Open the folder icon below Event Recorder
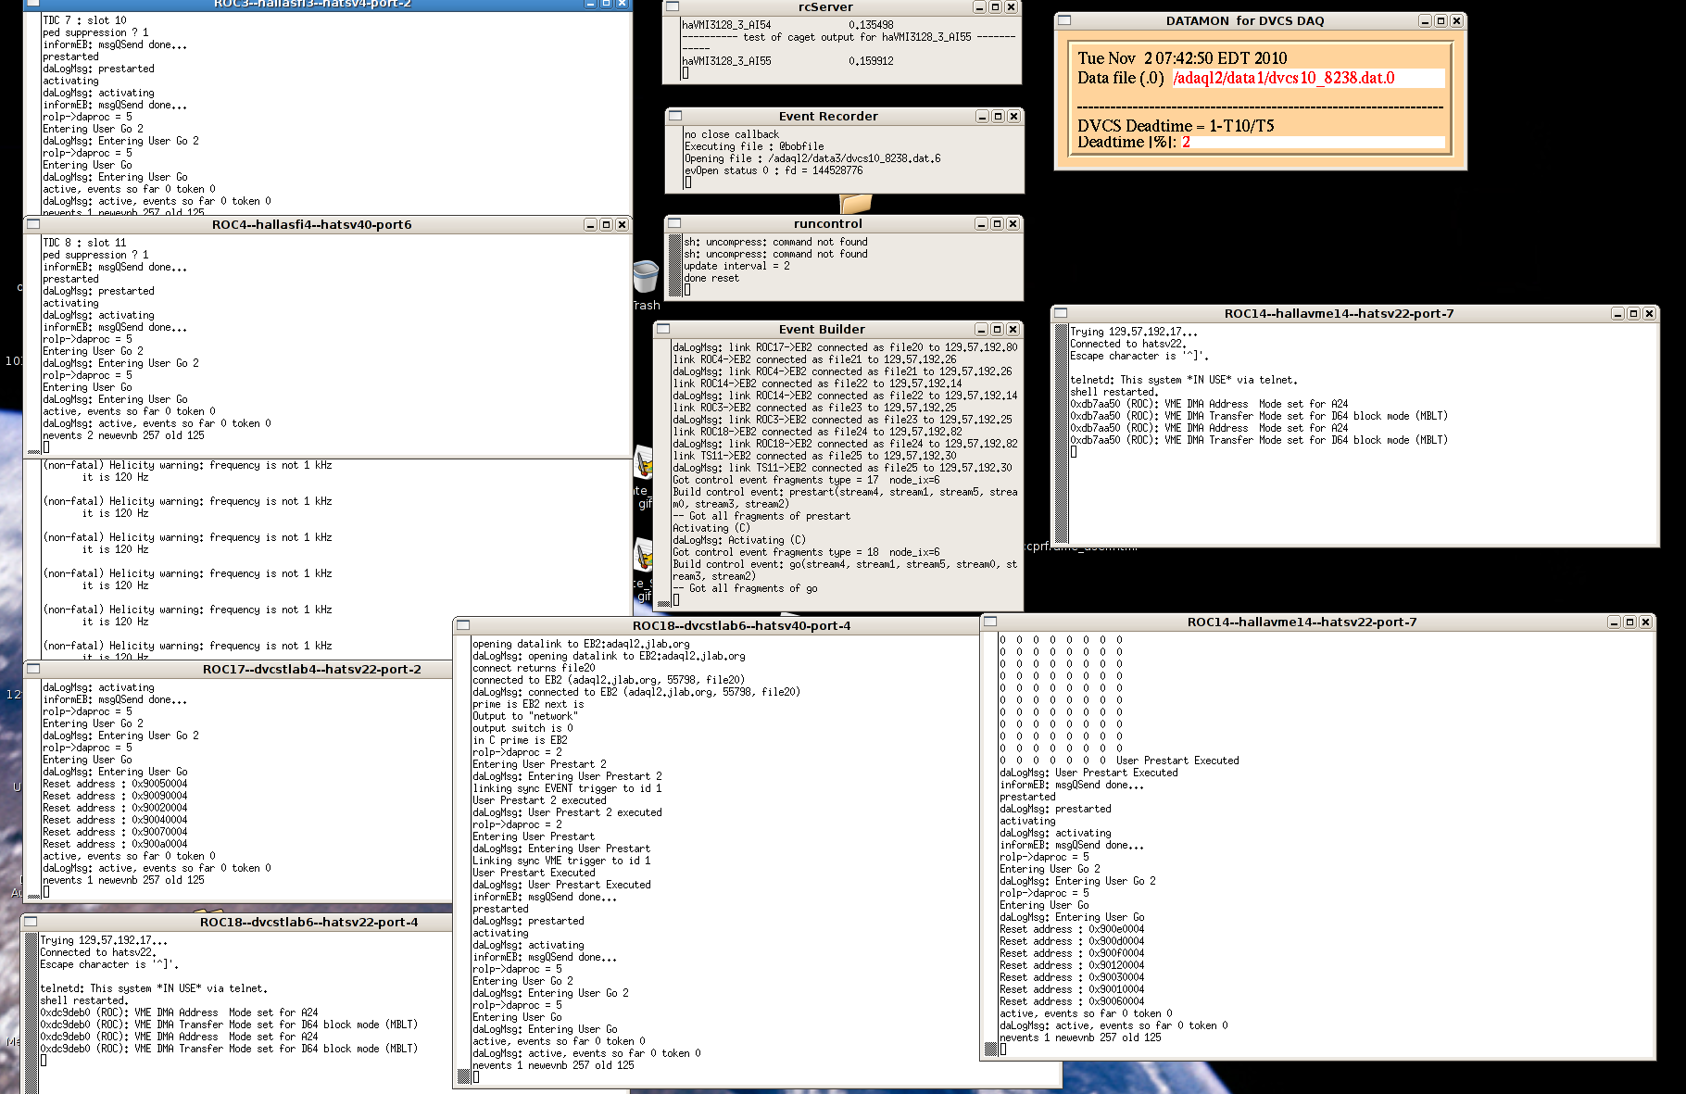This screenshot has height=1094, width=1686. pyautogui.click(x=856, y=204)
